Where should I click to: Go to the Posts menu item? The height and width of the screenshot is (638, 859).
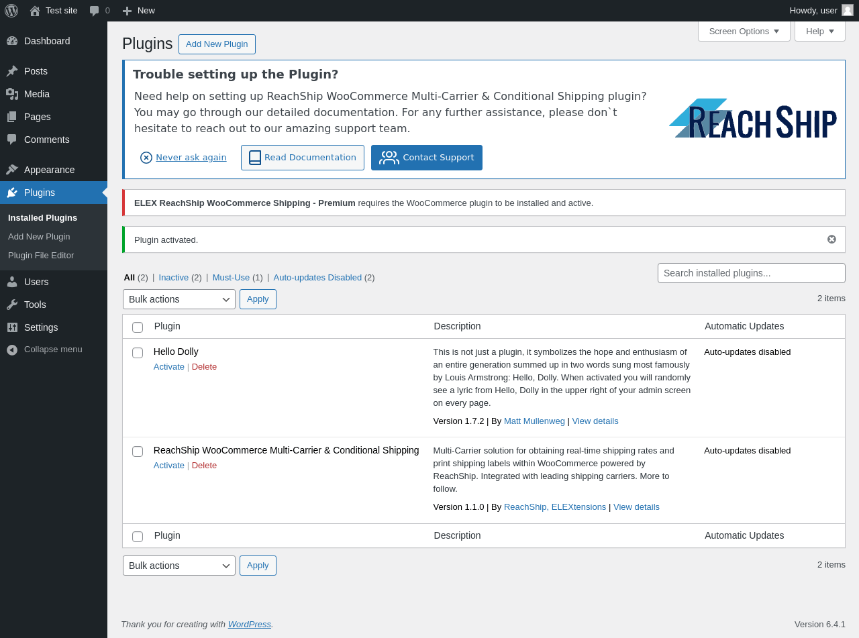pyautogui.click(x=54, y=71)
